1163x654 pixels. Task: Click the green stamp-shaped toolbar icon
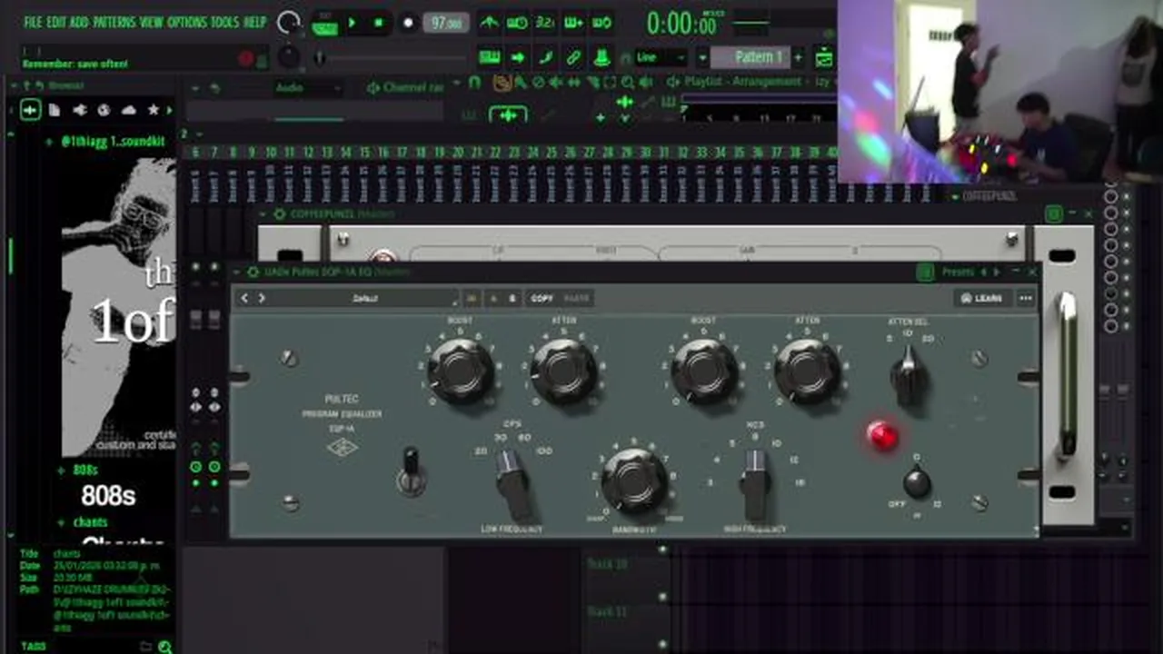(x=601, y=57)
